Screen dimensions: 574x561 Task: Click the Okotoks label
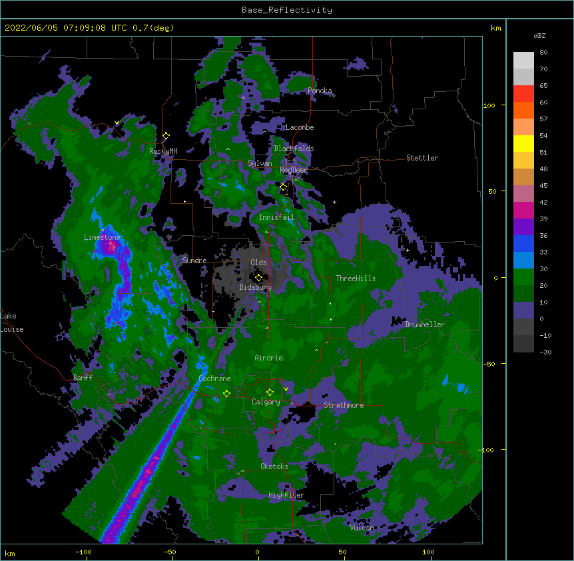pos(274,466)
